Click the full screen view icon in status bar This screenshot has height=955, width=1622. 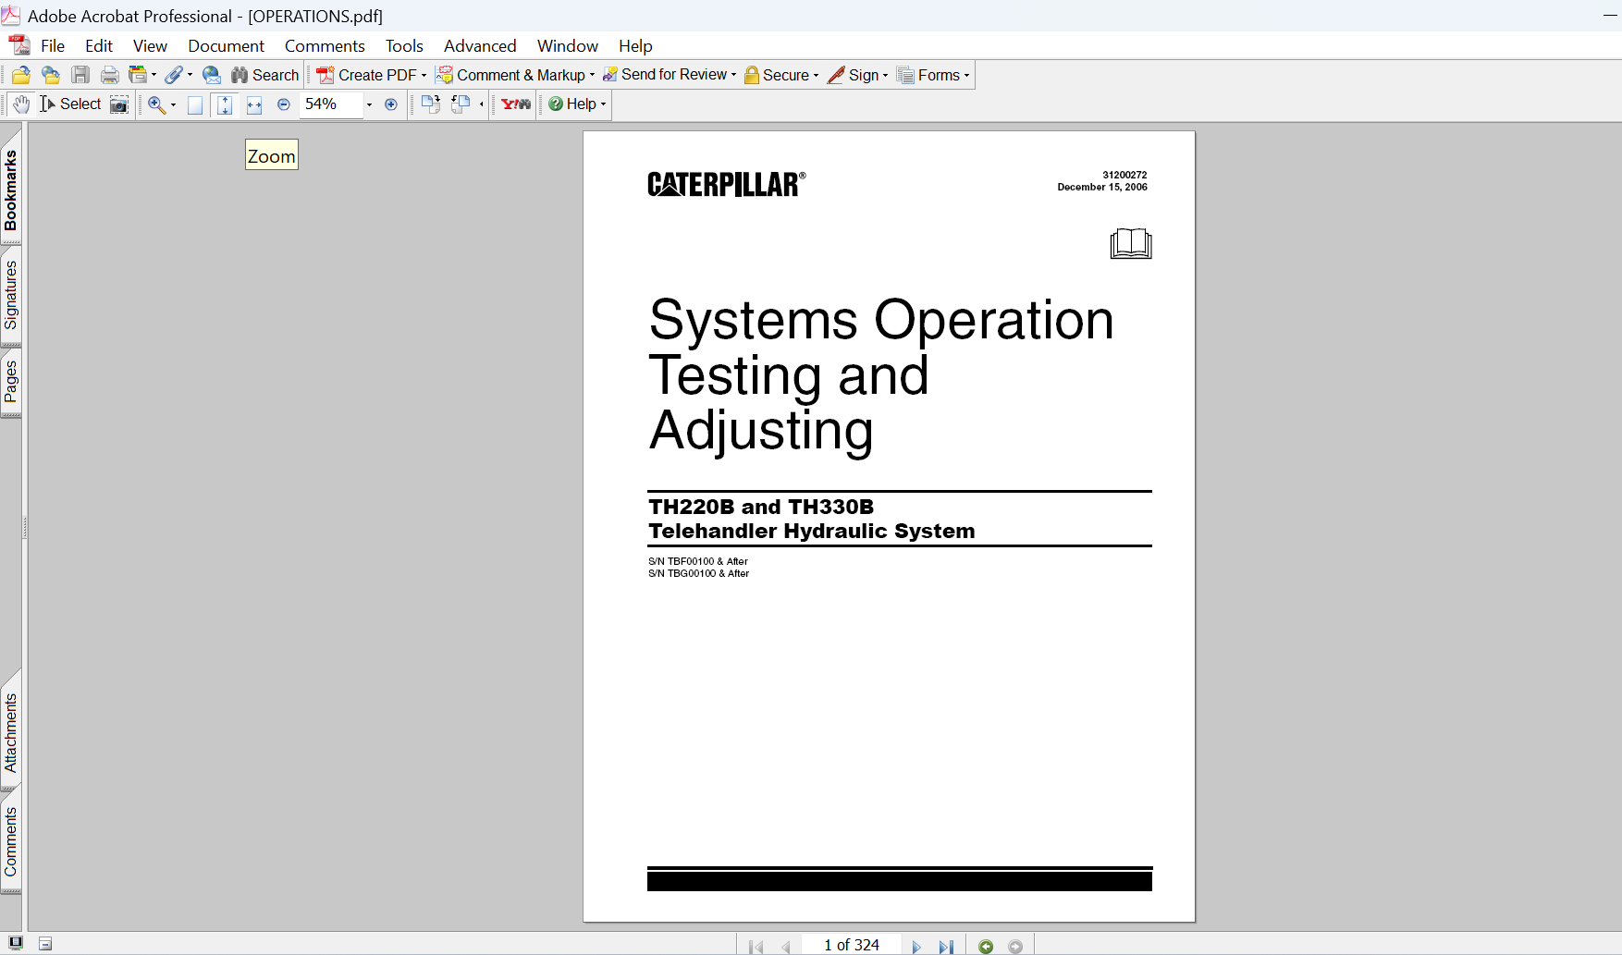pos(16,943)
